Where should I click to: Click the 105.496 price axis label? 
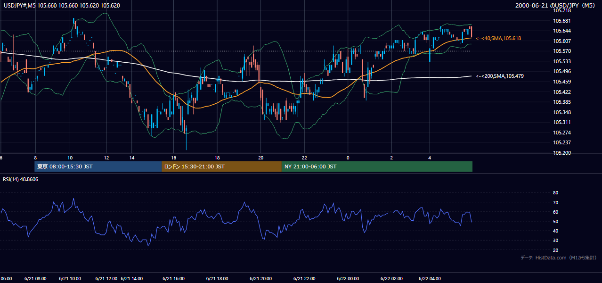pyautogui.click(x=562, y=72)
